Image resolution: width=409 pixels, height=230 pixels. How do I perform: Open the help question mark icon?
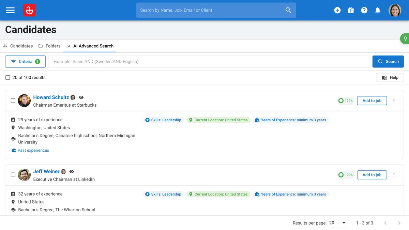pyautogui.click(x=364, y=10)
